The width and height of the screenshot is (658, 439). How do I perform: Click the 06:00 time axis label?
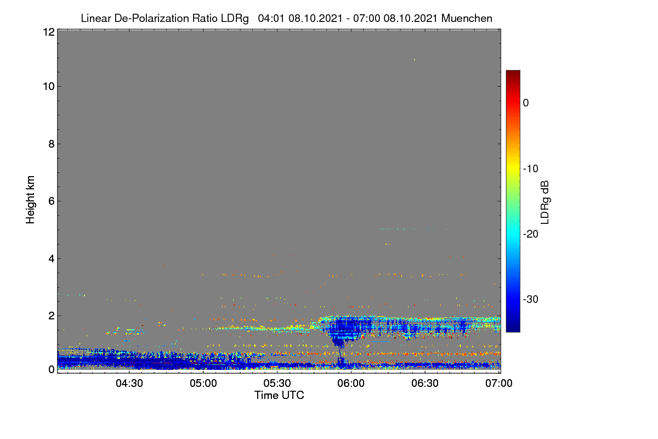tap(351, 384)
